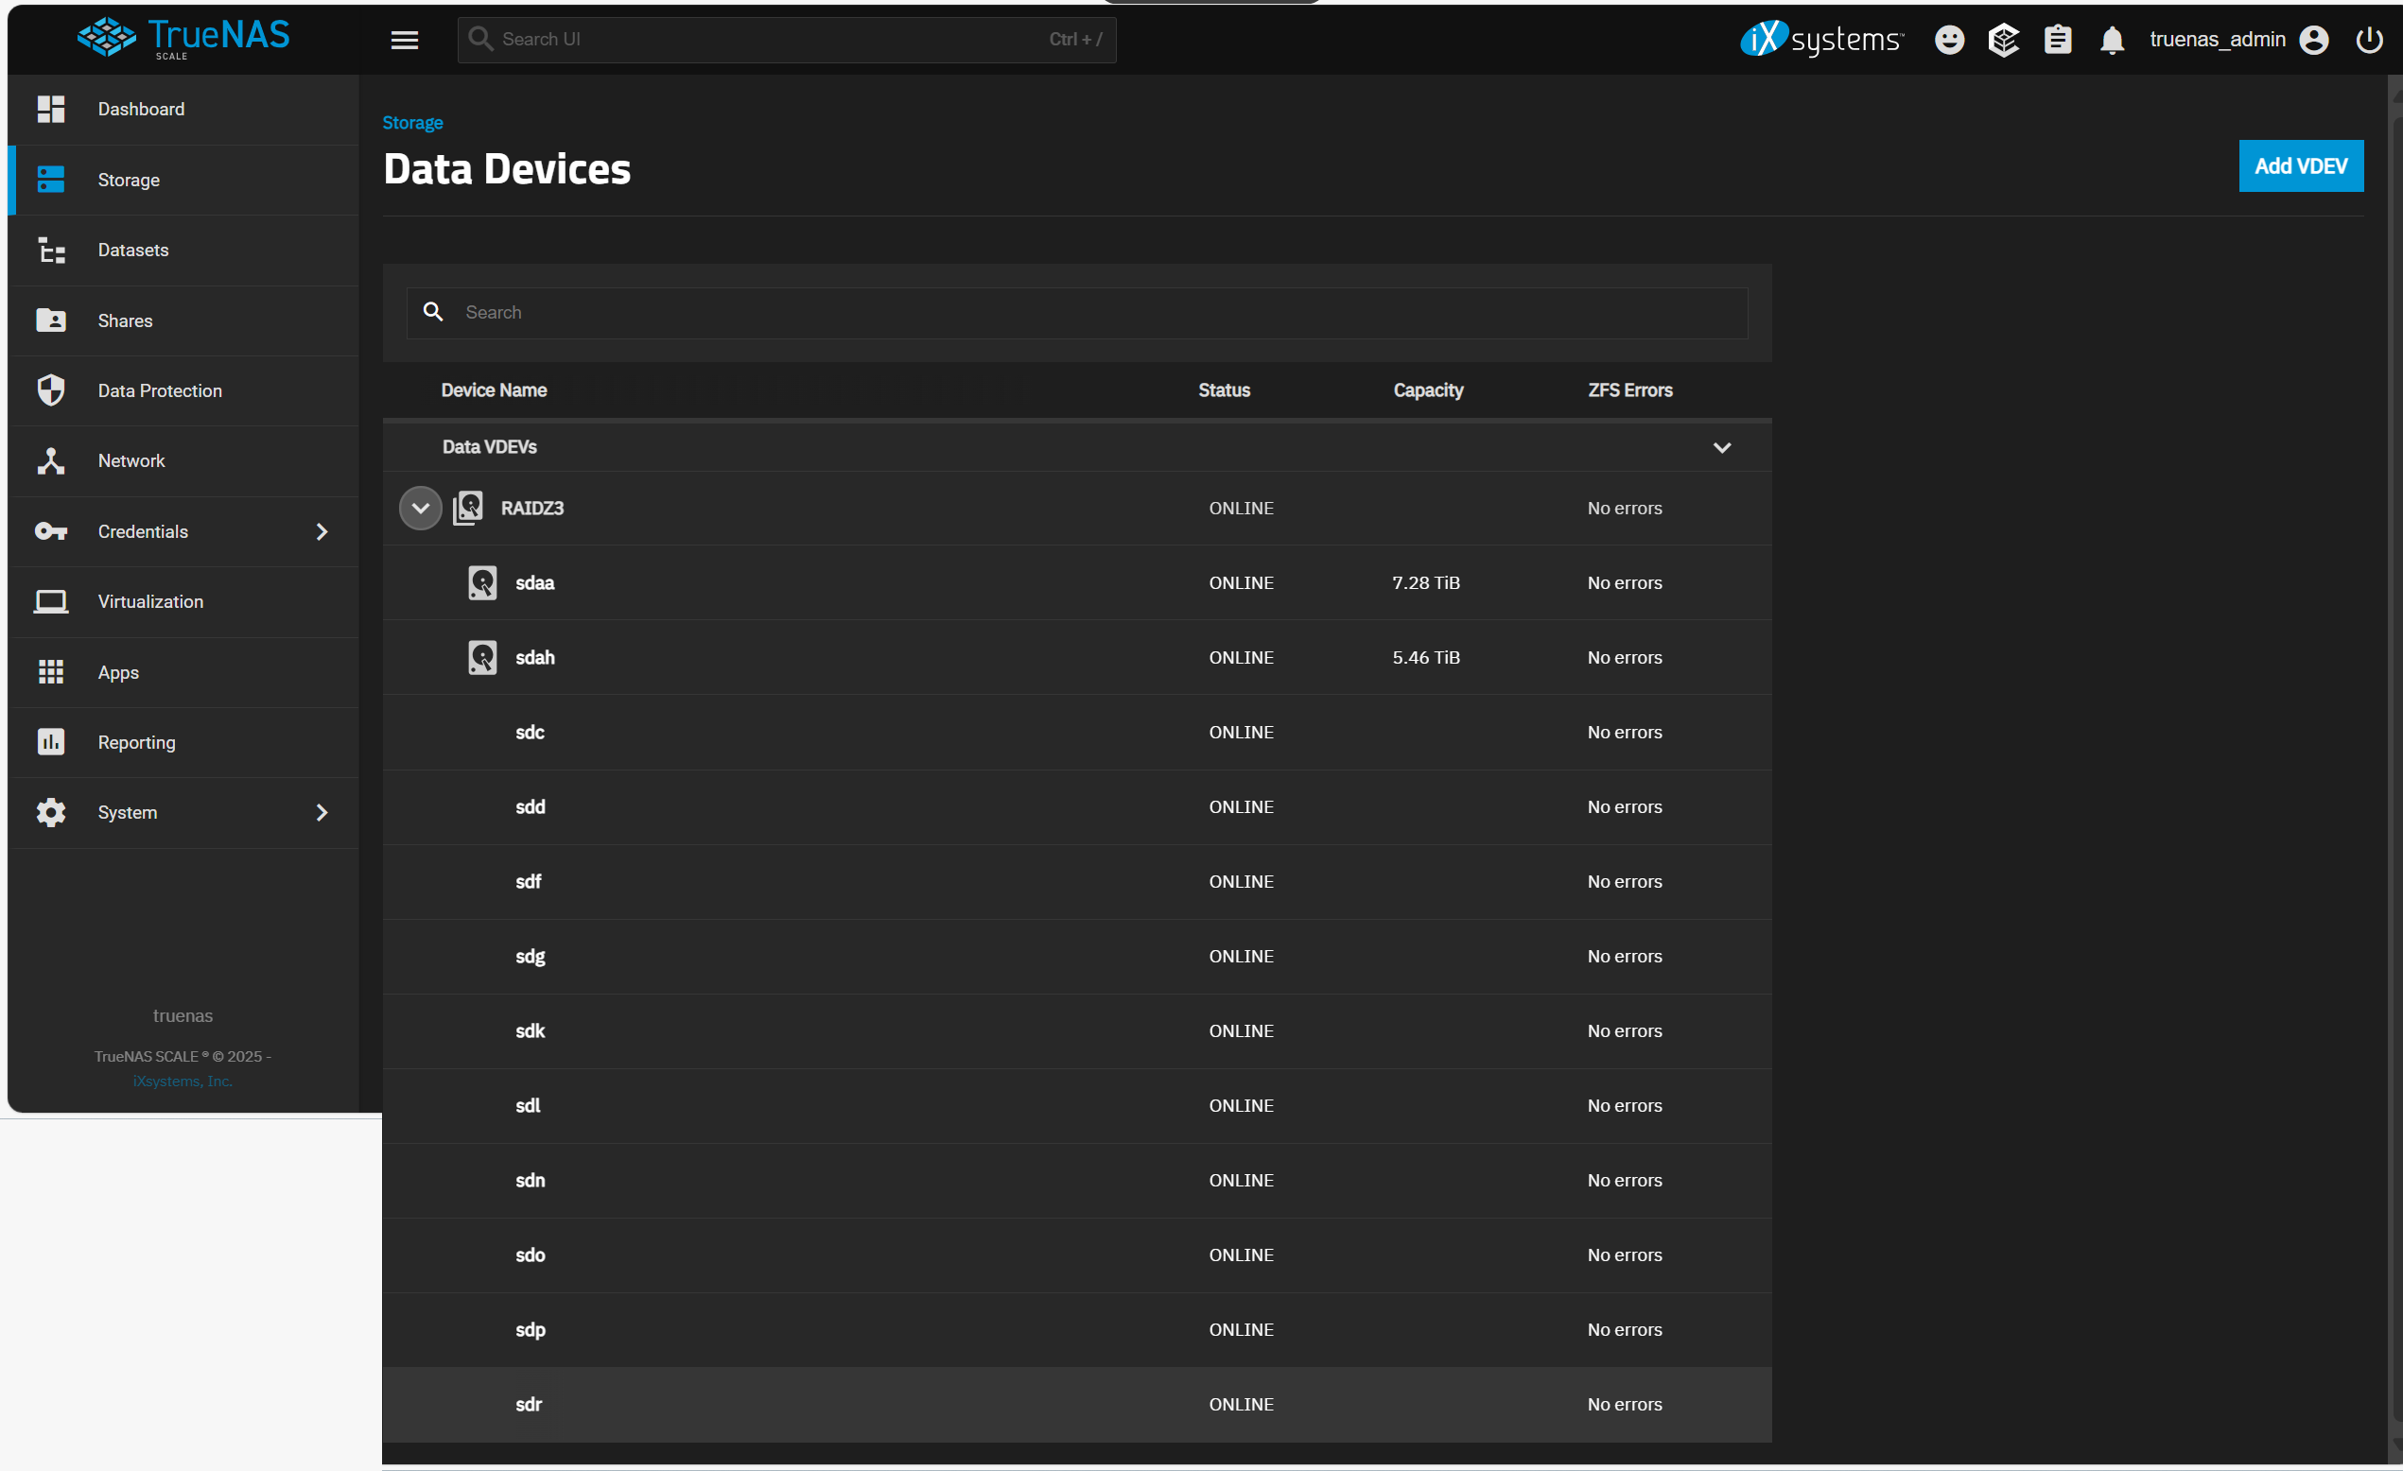Image resolution: width=2403 pixels, height=1471 pixels.
Task: Click the Add VDEV button
Action: pos(2300,166)
